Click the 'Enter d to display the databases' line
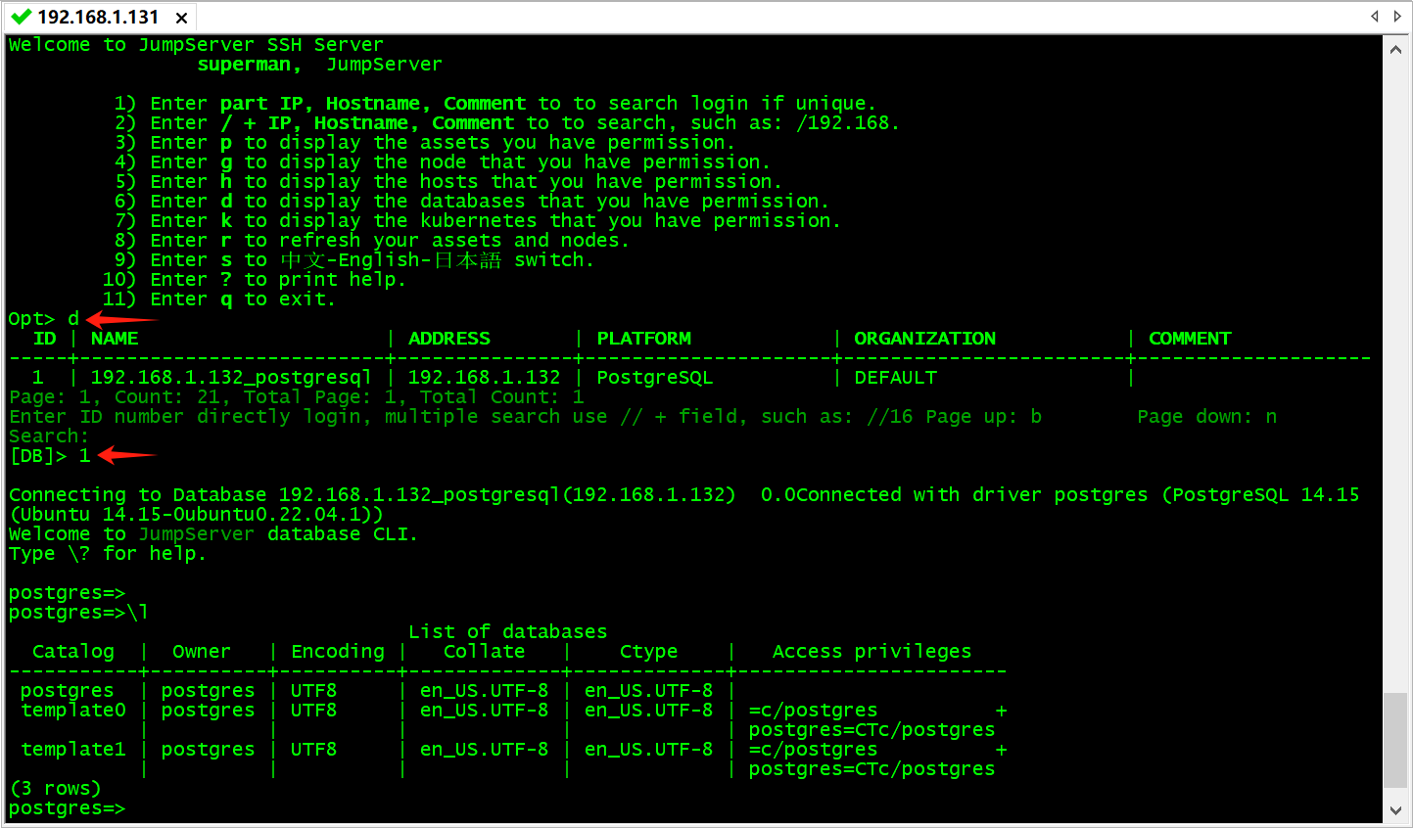Screen dimensions: 1413x828 click(x=472, y=202)
